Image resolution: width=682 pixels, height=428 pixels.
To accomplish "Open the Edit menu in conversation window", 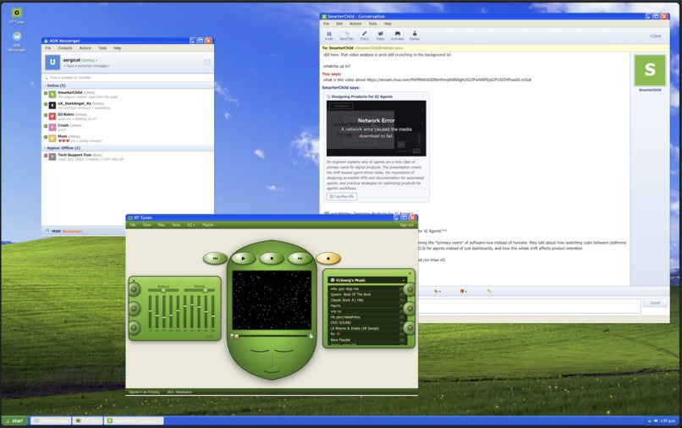I will (x=339, y=24).
